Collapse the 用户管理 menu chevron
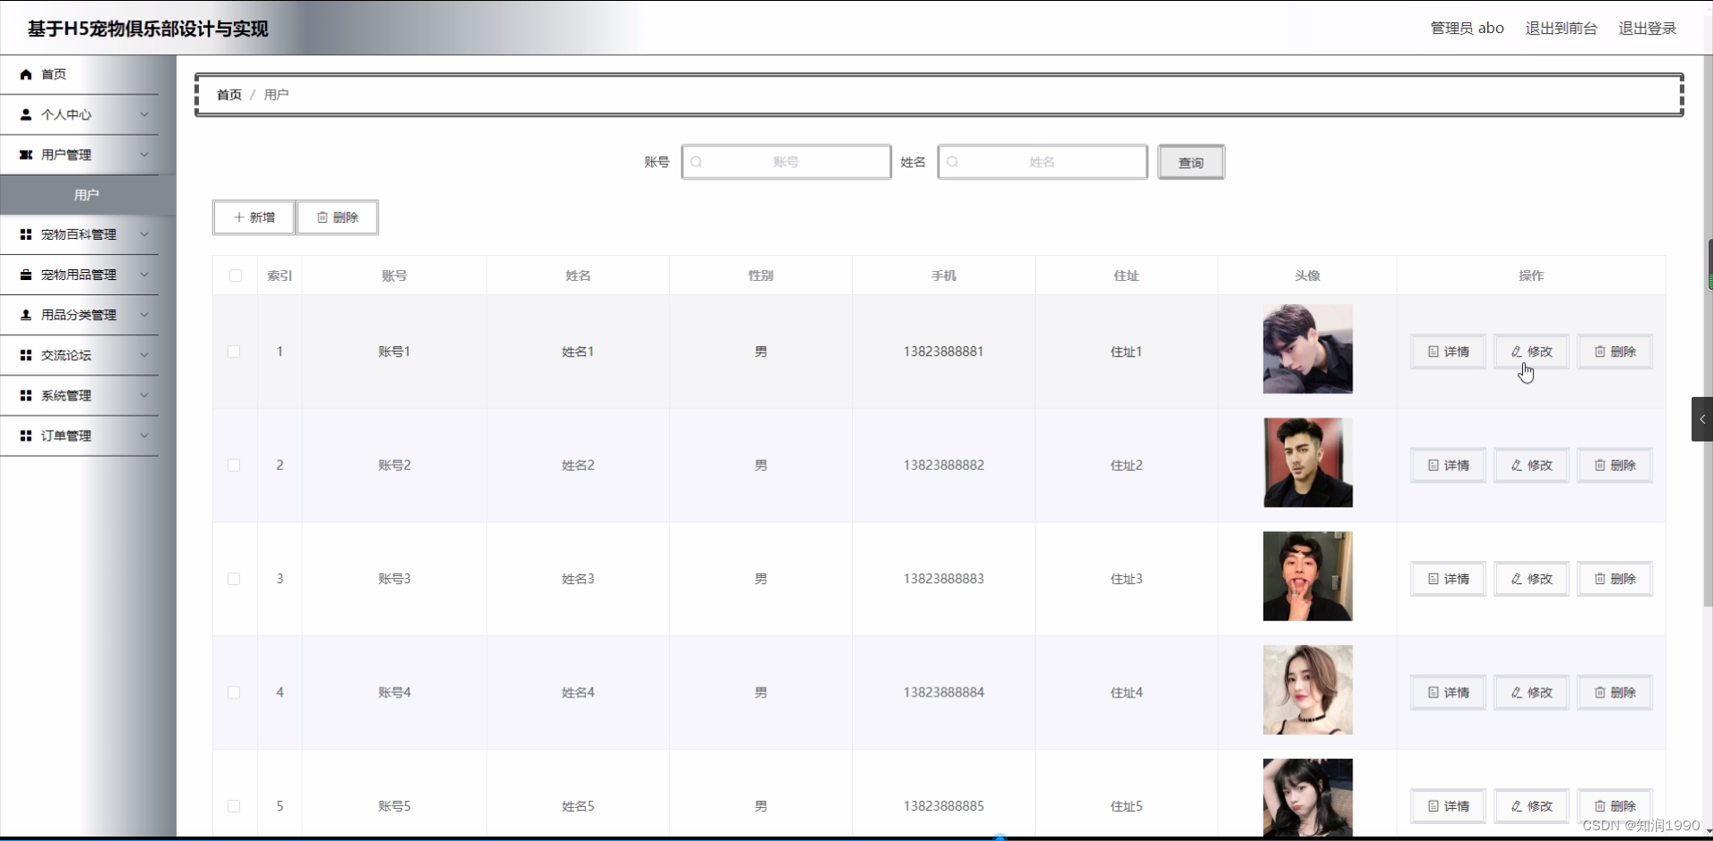The width and height of the screenshot is (1713, 841). pyautogui.click(x=145, y=154)
